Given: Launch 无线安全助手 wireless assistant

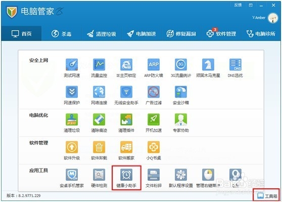Looking at the screenshot, I should point(126,96).
